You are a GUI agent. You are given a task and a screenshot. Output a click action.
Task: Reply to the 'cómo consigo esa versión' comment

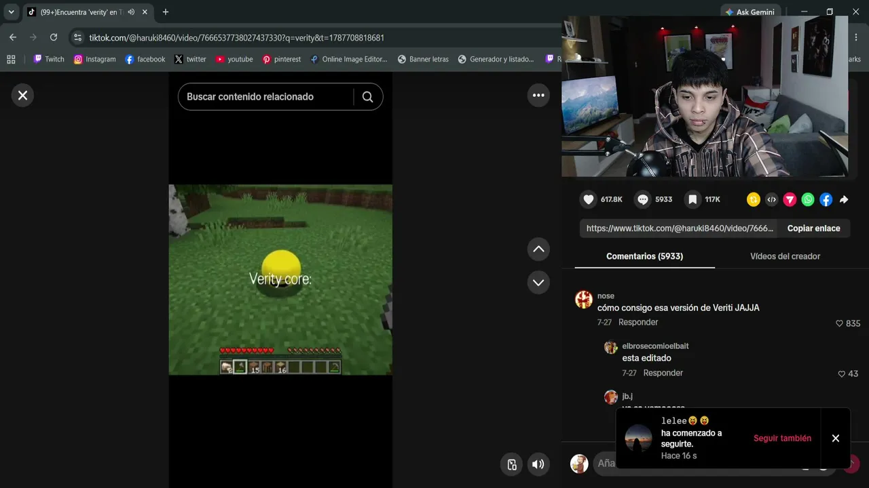(638, 322)
